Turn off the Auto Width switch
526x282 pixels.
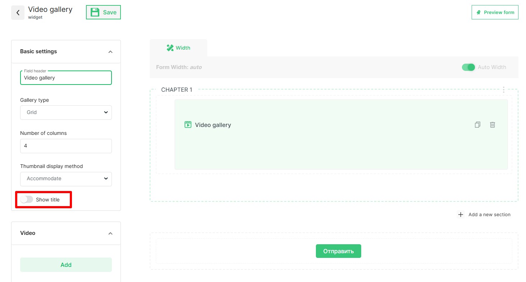(468, 67)
